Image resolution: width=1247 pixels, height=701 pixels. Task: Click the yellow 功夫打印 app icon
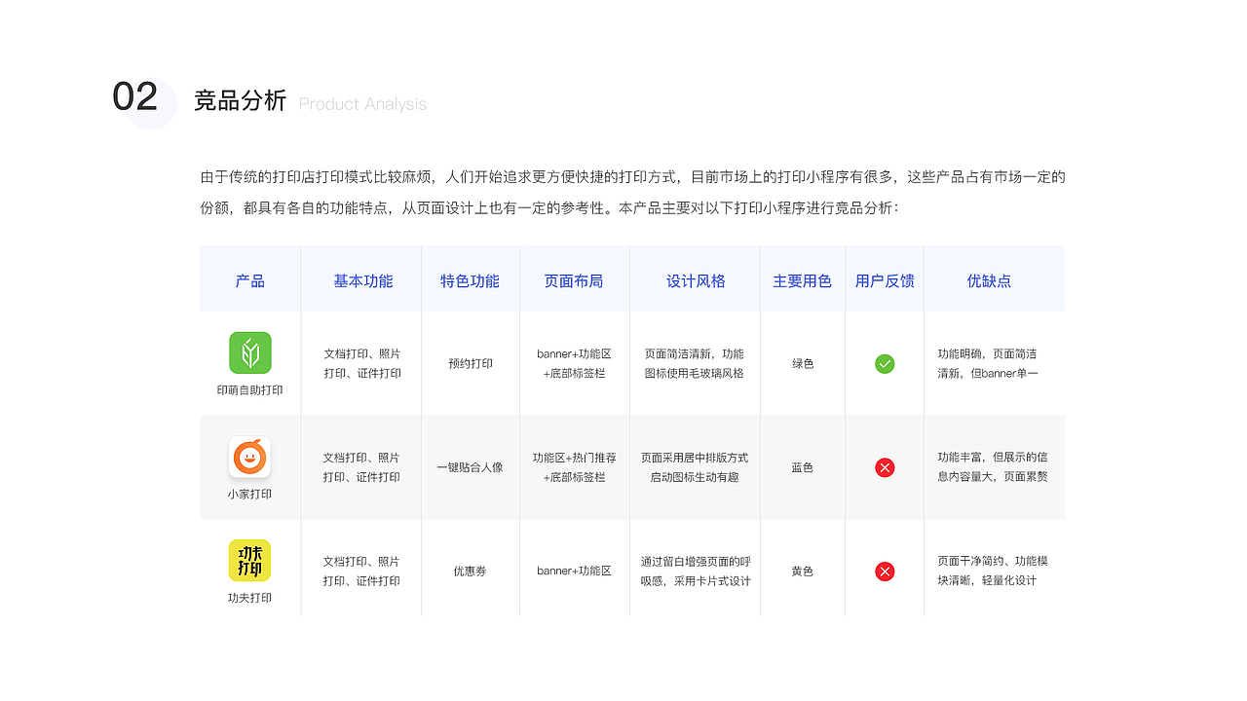[x=250, y=560]
